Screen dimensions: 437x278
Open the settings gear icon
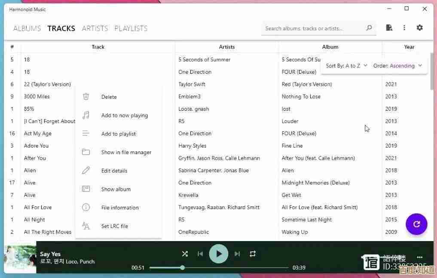[420, 28]
